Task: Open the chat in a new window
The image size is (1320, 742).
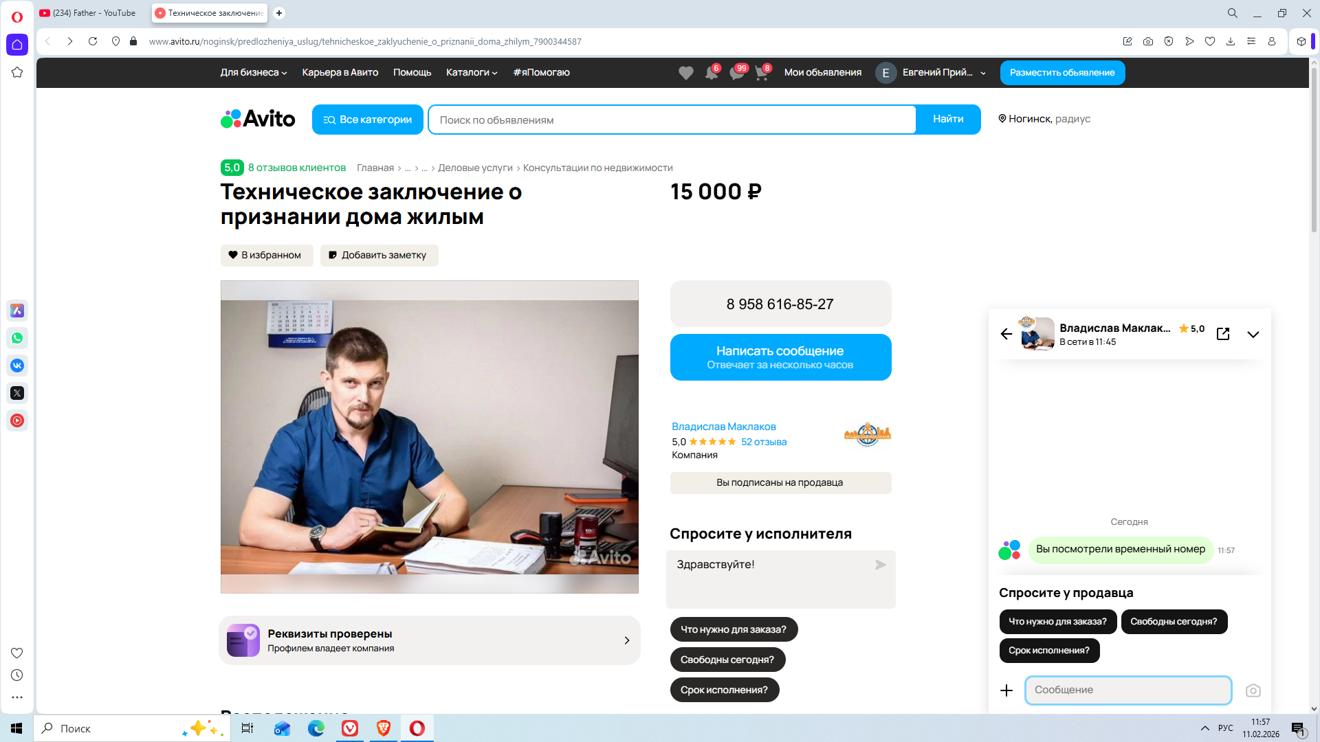Action: pyautogui.click(x=1223, y=334)
